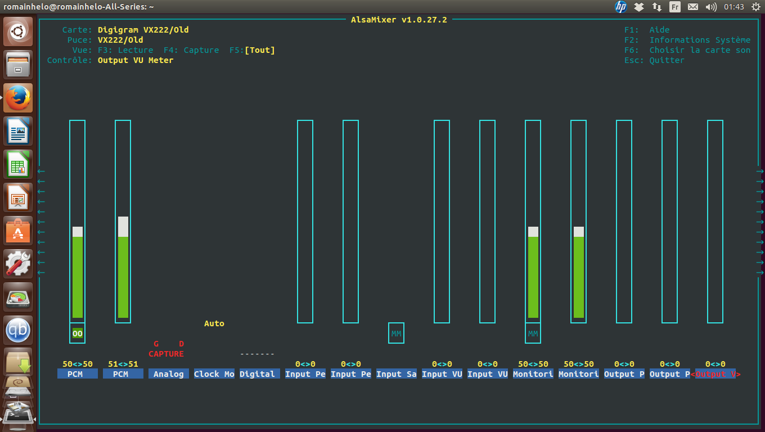Open the sound volume indicator
Viewport: 765px width, 432px height.
pos(711,7)
